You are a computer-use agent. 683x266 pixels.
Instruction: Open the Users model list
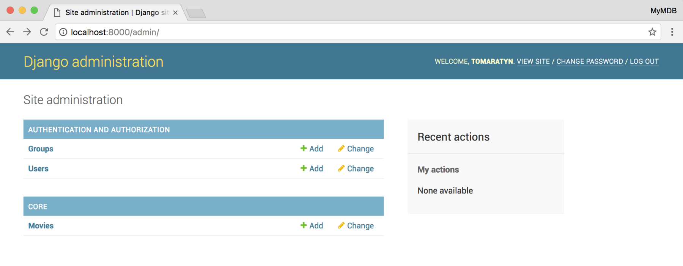coord(38,168)
